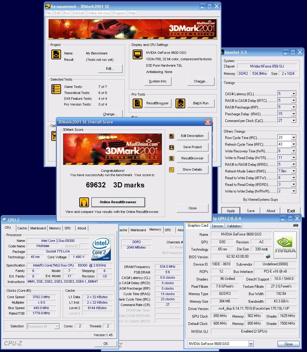
Task: Click the ResultBrowser magnifier icon in Pro Tools
Action: pyautogui.click(x=137, y=103)
